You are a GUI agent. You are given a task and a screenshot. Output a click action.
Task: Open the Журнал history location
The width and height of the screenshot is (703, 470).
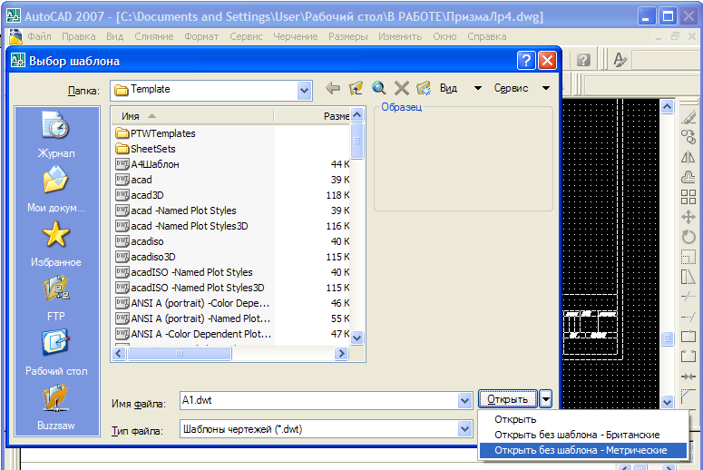tap(56, 134)
